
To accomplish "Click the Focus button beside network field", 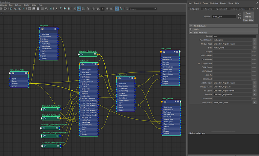I will 248,14.
